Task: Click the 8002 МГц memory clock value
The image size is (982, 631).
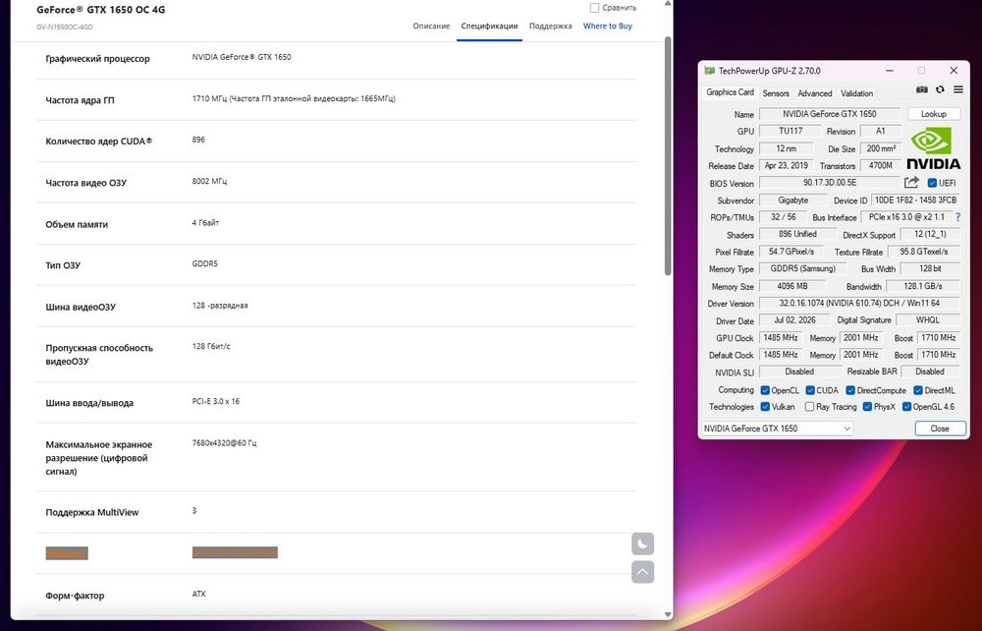Action: (209, 181)
